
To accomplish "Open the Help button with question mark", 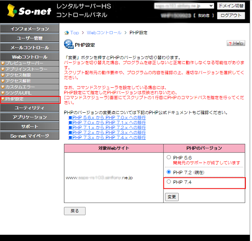I will [236, 43].
